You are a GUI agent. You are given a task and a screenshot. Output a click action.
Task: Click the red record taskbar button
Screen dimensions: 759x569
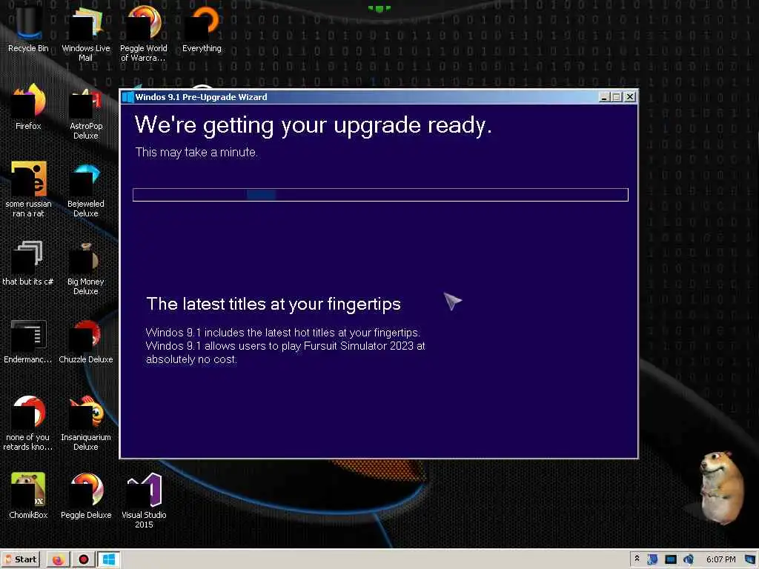pos(84,560)
